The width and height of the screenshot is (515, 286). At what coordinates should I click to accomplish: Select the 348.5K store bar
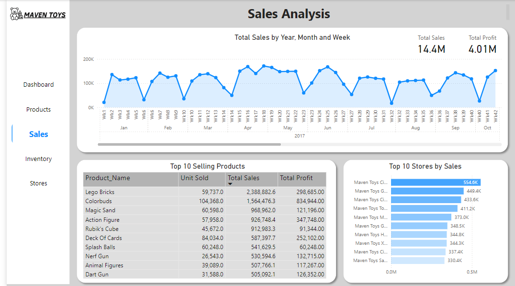(x=419, y=226)
